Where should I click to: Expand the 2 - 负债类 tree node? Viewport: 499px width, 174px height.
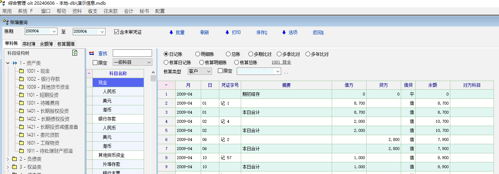[x=8, y=159]
